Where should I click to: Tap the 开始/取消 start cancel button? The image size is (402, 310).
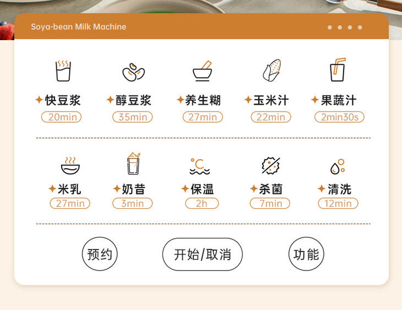[203, 254]
